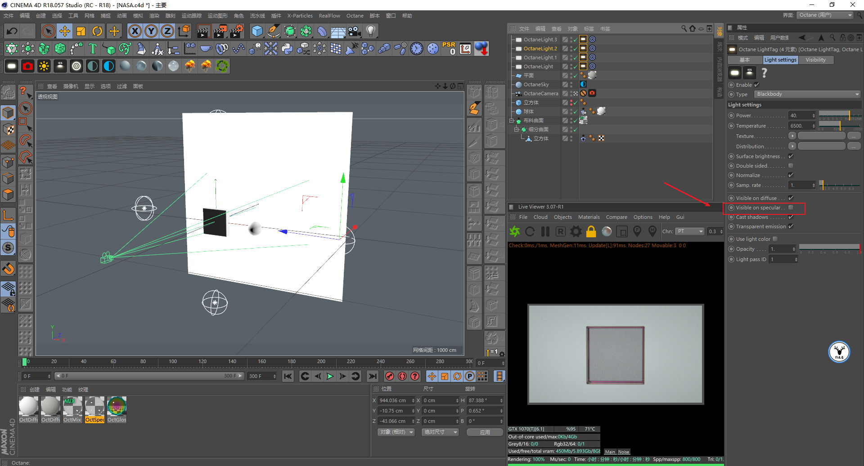This screenshot has width=864, height=466.
Task: Adjust the Temperature slider
Action: tap(839, 126)
